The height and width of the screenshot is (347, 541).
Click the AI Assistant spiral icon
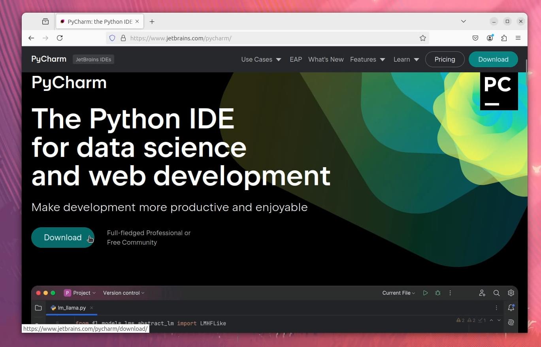(x=511, y=322)
